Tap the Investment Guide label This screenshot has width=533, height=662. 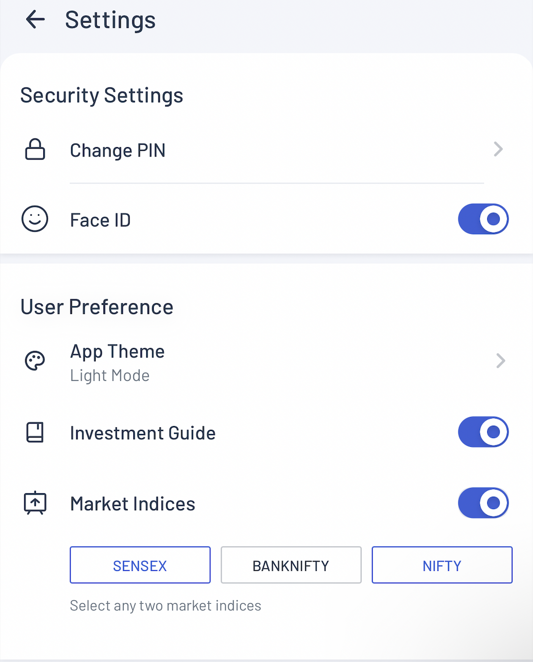pos(143,433)
